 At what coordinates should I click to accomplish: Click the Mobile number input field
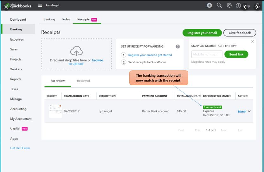point(207,54)
